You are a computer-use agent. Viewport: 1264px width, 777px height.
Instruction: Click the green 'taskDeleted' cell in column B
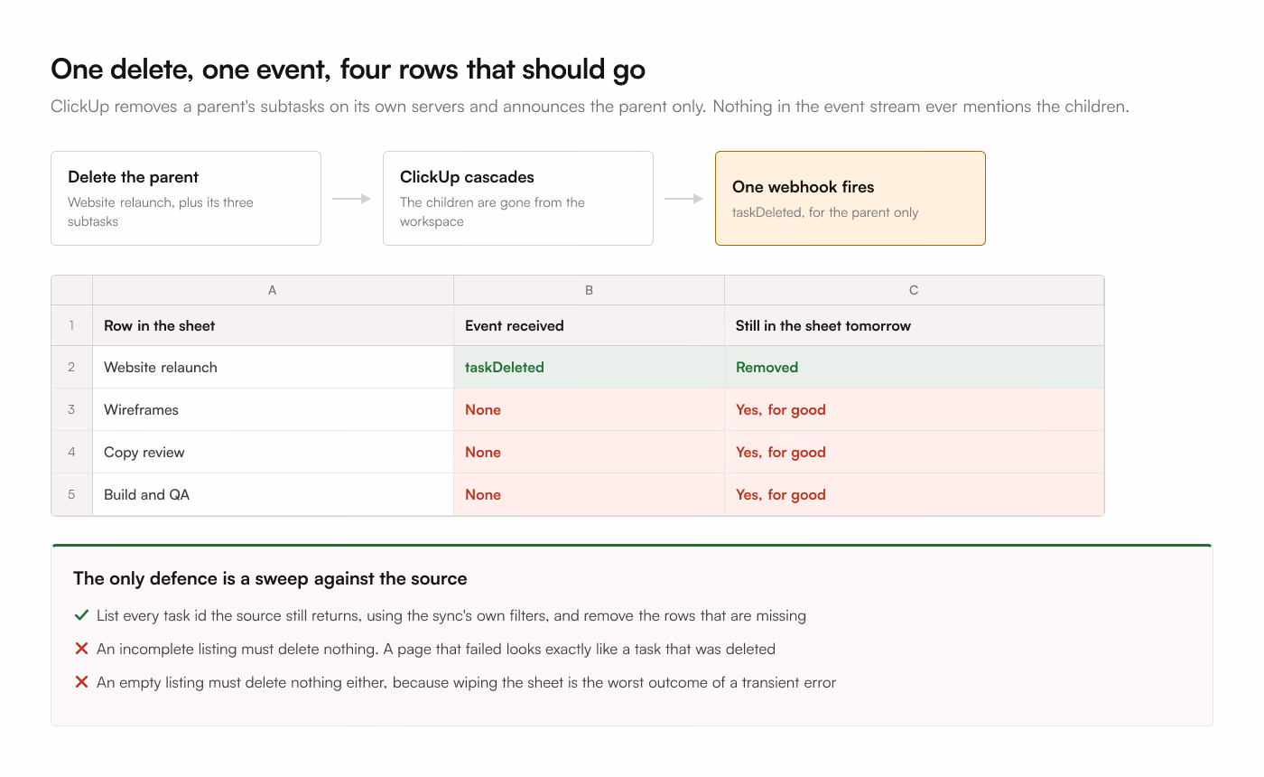click(589, 367)
